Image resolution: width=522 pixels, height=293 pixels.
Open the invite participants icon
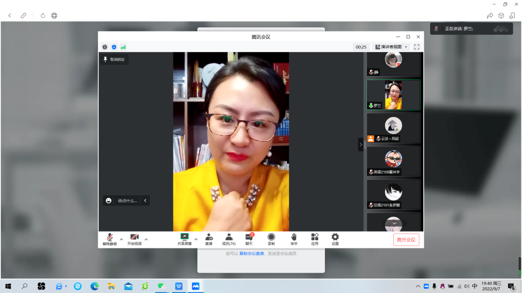coord(209,237)
